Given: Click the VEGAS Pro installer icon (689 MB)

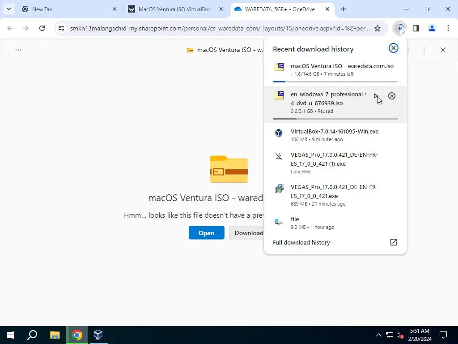Looking at the screenshot, I should click(x=279, y=189).
